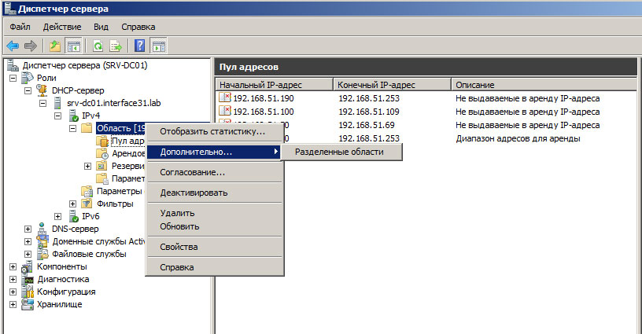Sort by Начальный IP-адрес column header
The width and height of the screenshot is (642, 334).
pos(275,85)
